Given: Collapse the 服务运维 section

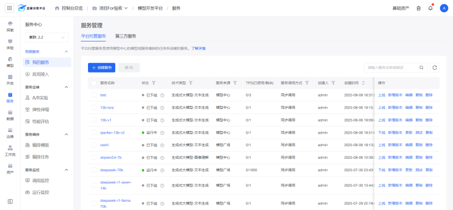Looking at the screenshot, I should coord(66,87).
